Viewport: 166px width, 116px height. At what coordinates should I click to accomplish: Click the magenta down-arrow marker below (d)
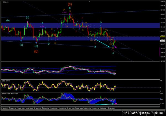(27, 22)
